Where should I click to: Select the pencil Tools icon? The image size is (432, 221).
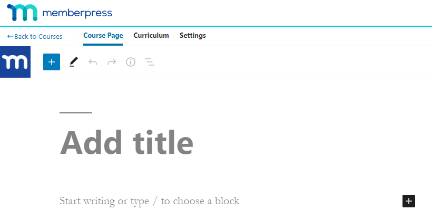click(73, 62)
